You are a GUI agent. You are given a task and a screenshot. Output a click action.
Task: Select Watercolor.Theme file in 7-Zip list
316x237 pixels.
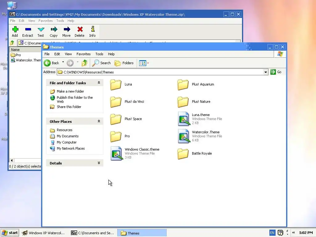pos(26,60)
